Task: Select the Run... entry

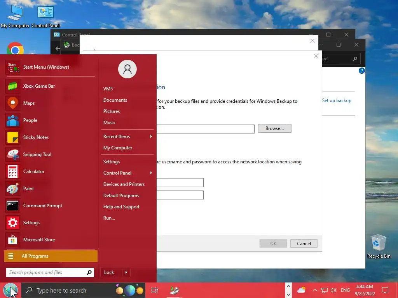Action: click(109, 218)
